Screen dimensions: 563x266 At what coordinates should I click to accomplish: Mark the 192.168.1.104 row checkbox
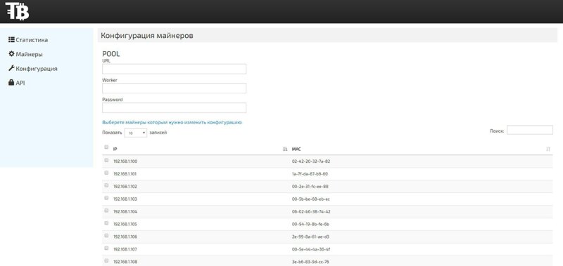106,210
